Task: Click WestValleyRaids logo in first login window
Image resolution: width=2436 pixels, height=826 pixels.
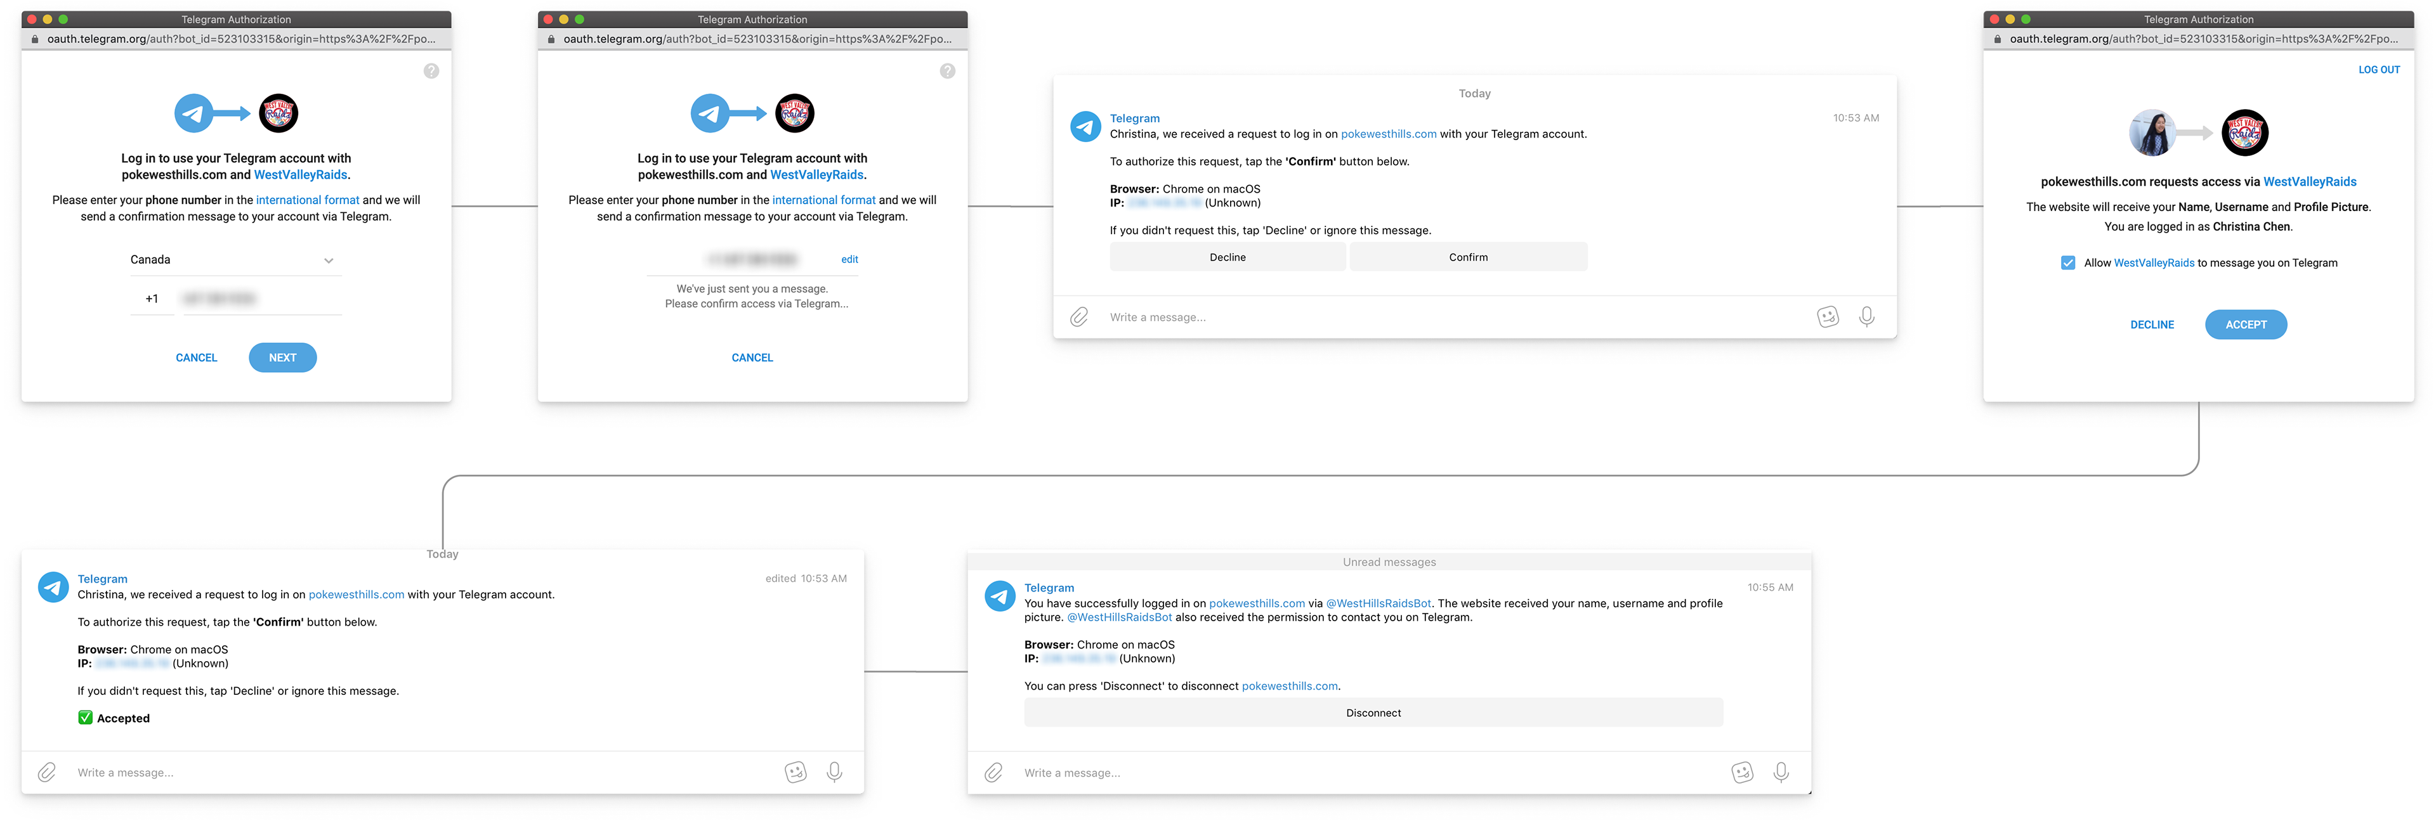Action: (x=278, y=113)
